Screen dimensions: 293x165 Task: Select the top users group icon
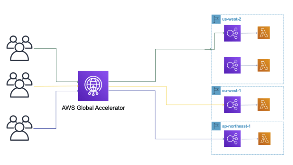19,48
